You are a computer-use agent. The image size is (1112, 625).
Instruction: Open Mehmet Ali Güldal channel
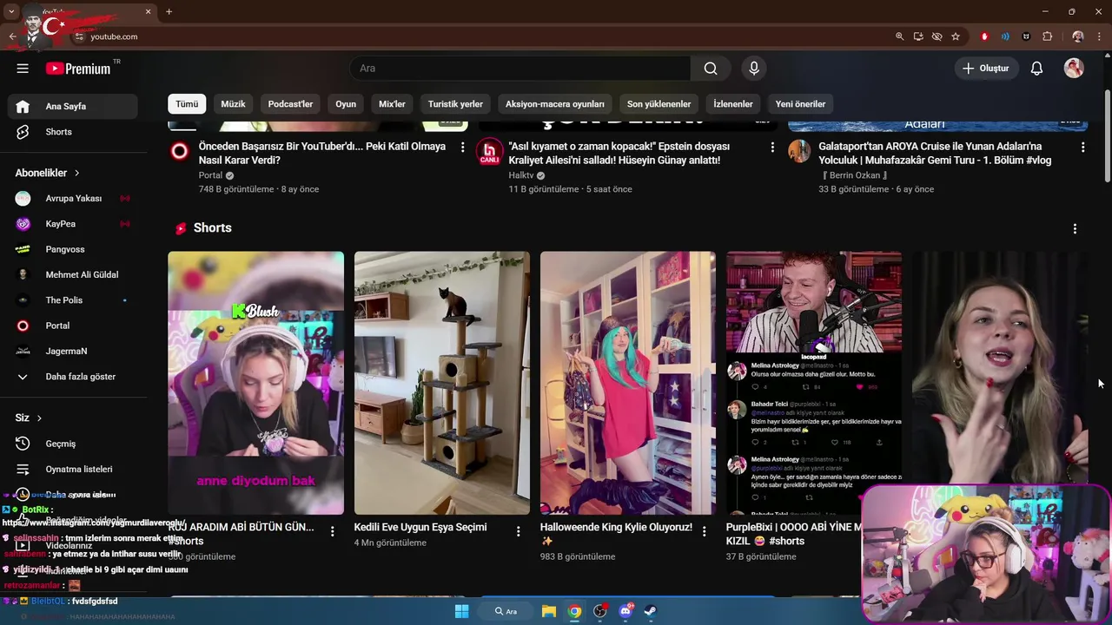73,274
